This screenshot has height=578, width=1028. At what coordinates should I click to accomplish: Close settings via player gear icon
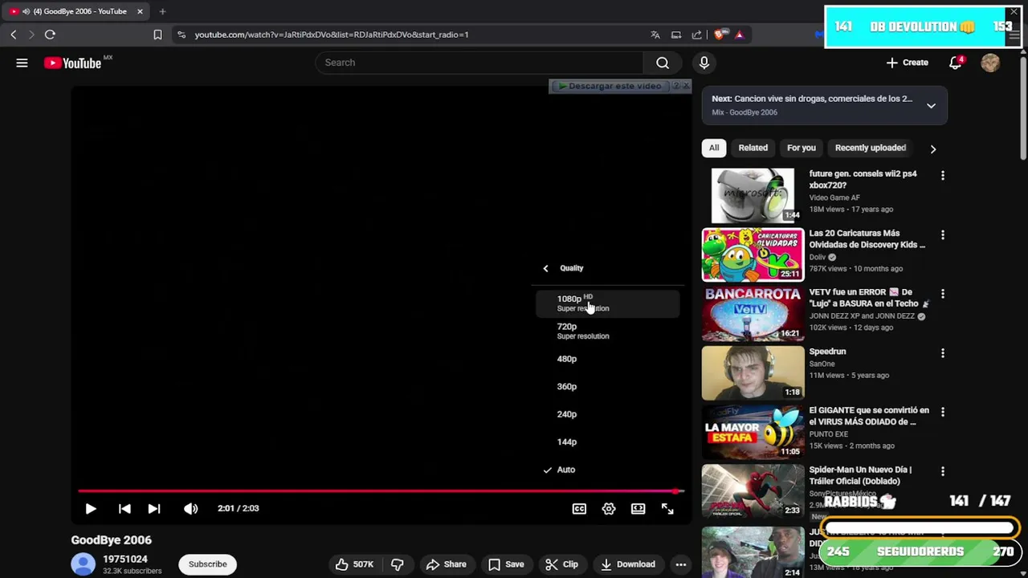[x=609, y=508]
